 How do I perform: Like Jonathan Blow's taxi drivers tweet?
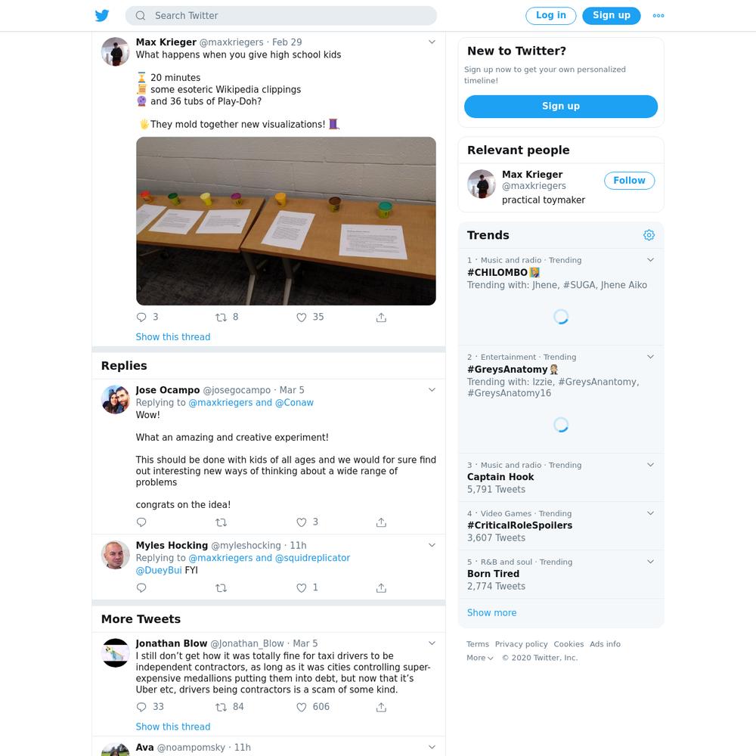[x=302, y=707]
